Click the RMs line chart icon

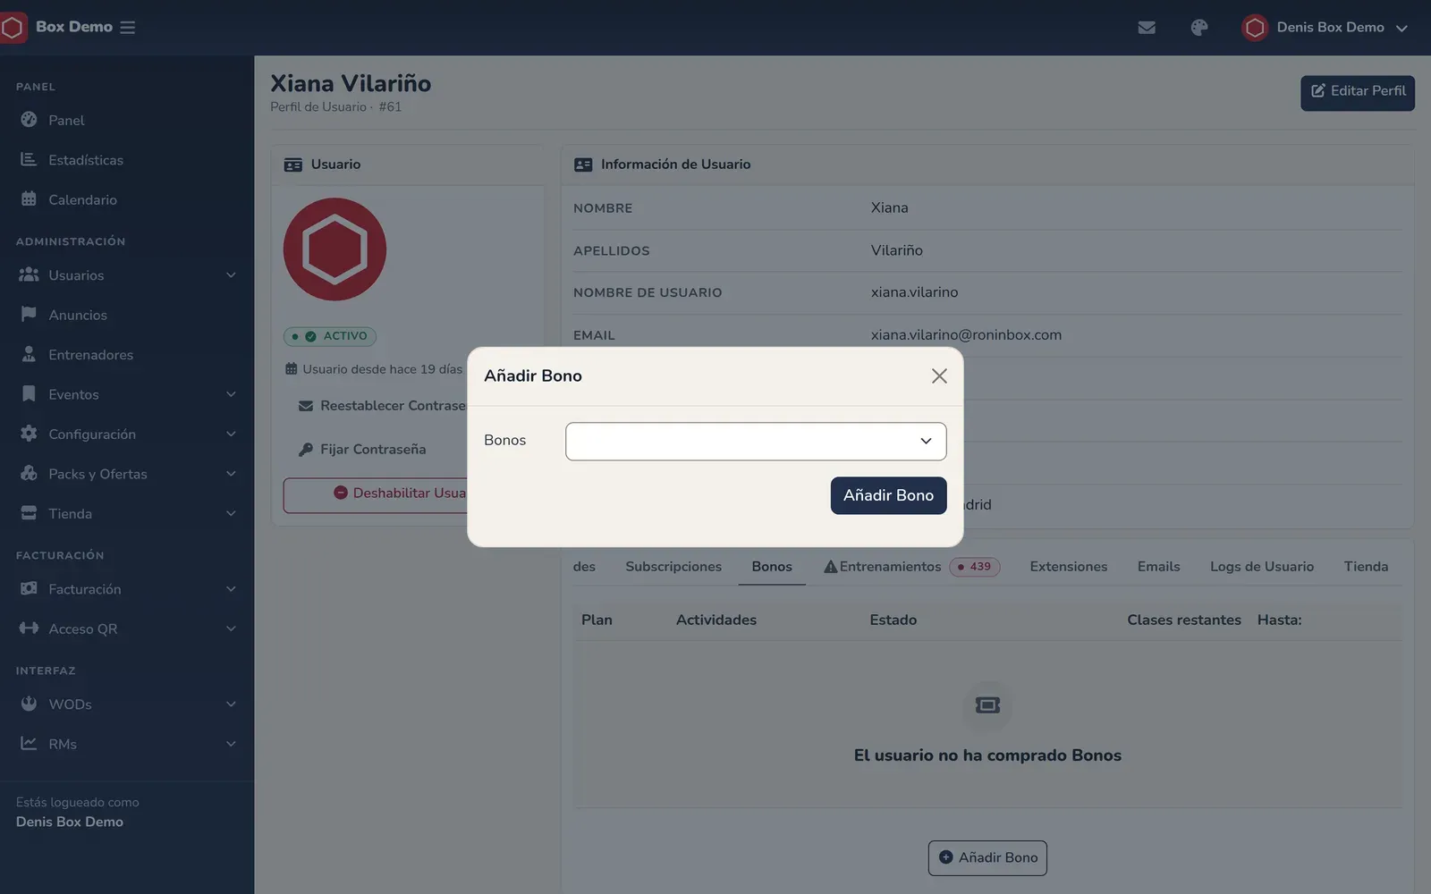29,744
